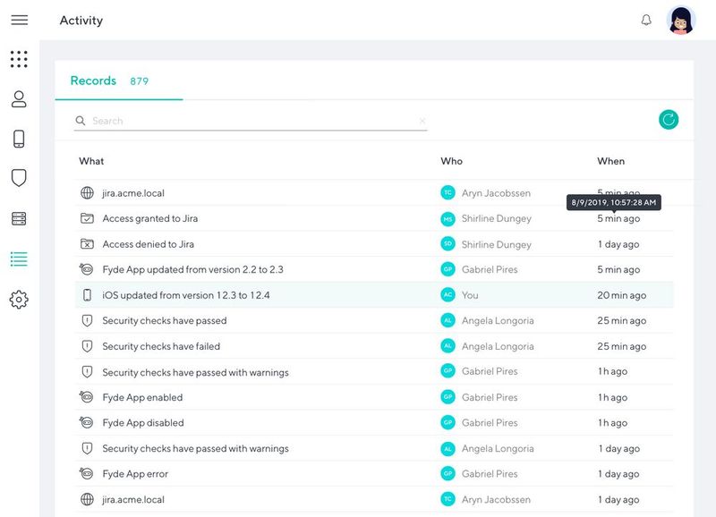Click Angela Longoria in checks passed row
This screenshot has width=716, height=517.
[x=498, y=321]
